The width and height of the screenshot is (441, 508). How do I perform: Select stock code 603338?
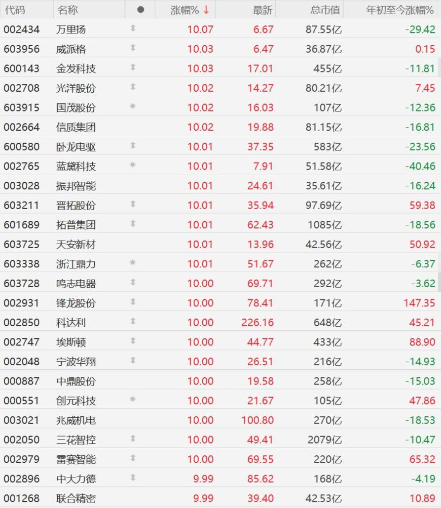[x=21, y=264]
